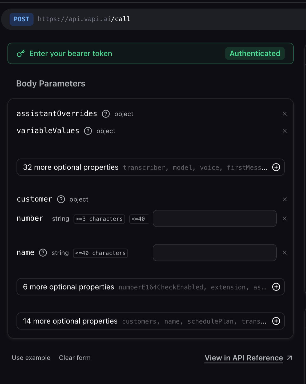
Task: Click the key icon in bearer token bar
Action: [x=21, y=53]
